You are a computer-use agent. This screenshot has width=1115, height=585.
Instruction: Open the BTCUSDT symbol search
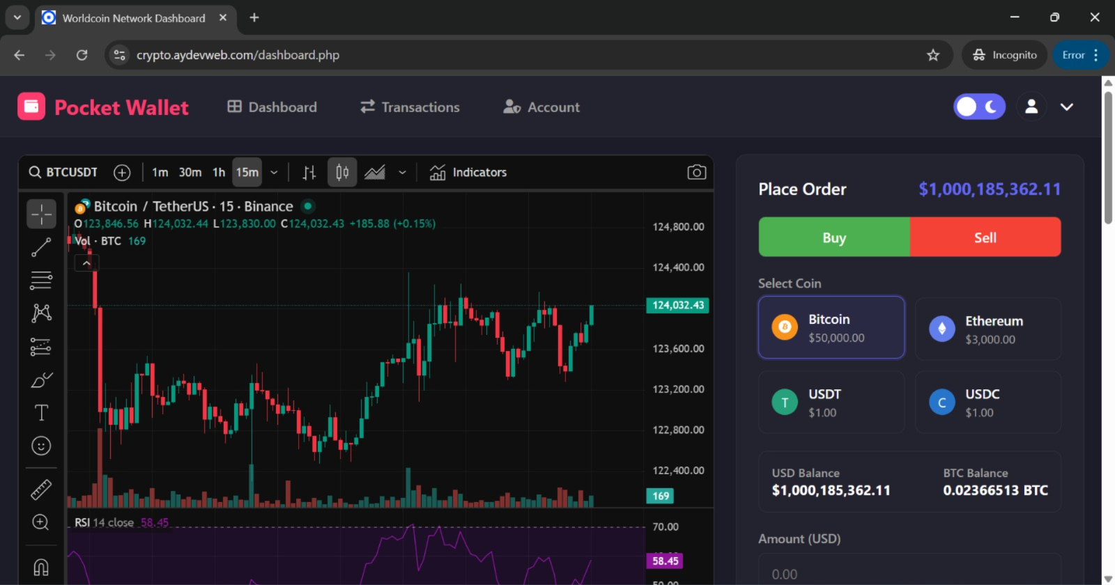(63, 172)
